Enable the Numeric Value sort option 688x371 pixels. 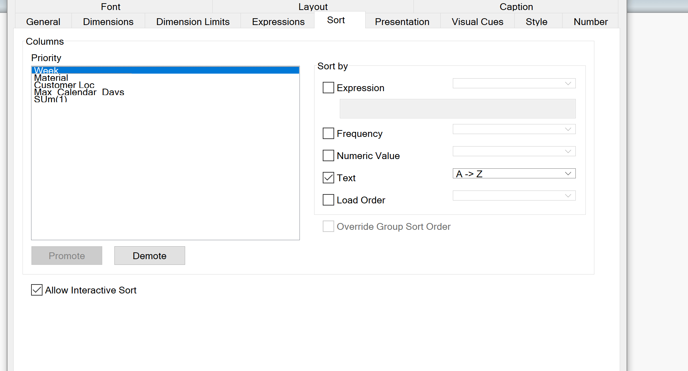(x=328, y=155)
